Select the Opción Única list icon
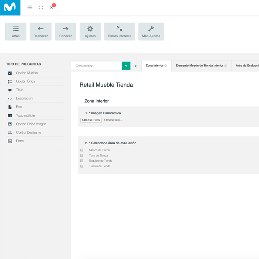 click(x=10, y=82)
